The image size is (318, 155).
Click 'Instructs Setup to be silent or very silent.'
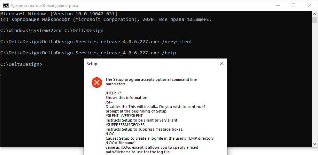click(x=142, y=120)
